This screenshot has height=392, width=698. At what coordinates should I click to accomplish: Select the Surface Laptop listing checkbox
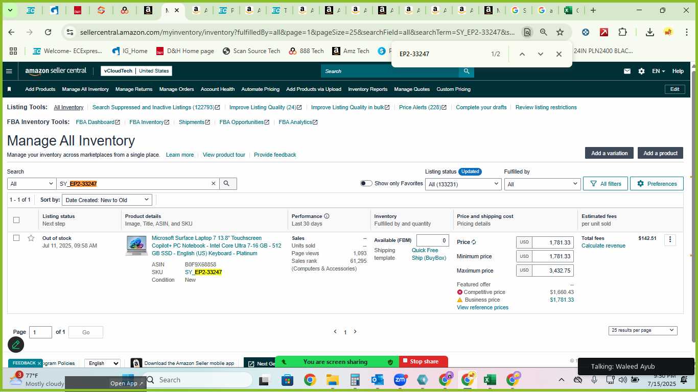(x=16, y=238)
